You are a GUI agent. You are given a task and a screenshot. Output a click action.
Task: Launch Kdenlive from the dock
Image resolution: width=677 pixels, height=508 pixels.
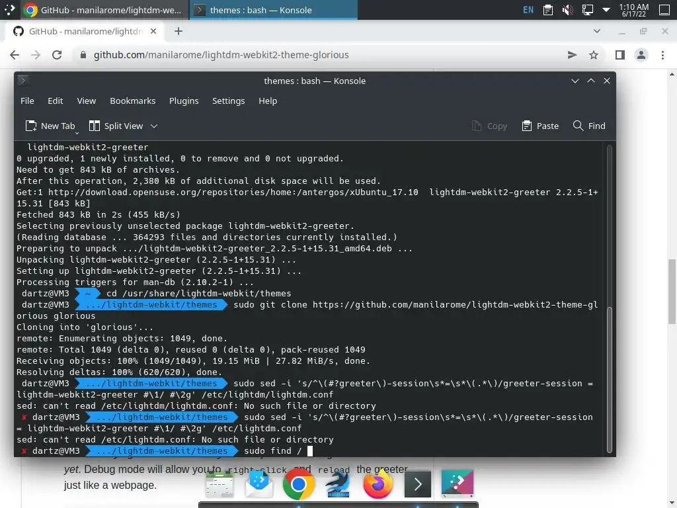coord(338,484)
